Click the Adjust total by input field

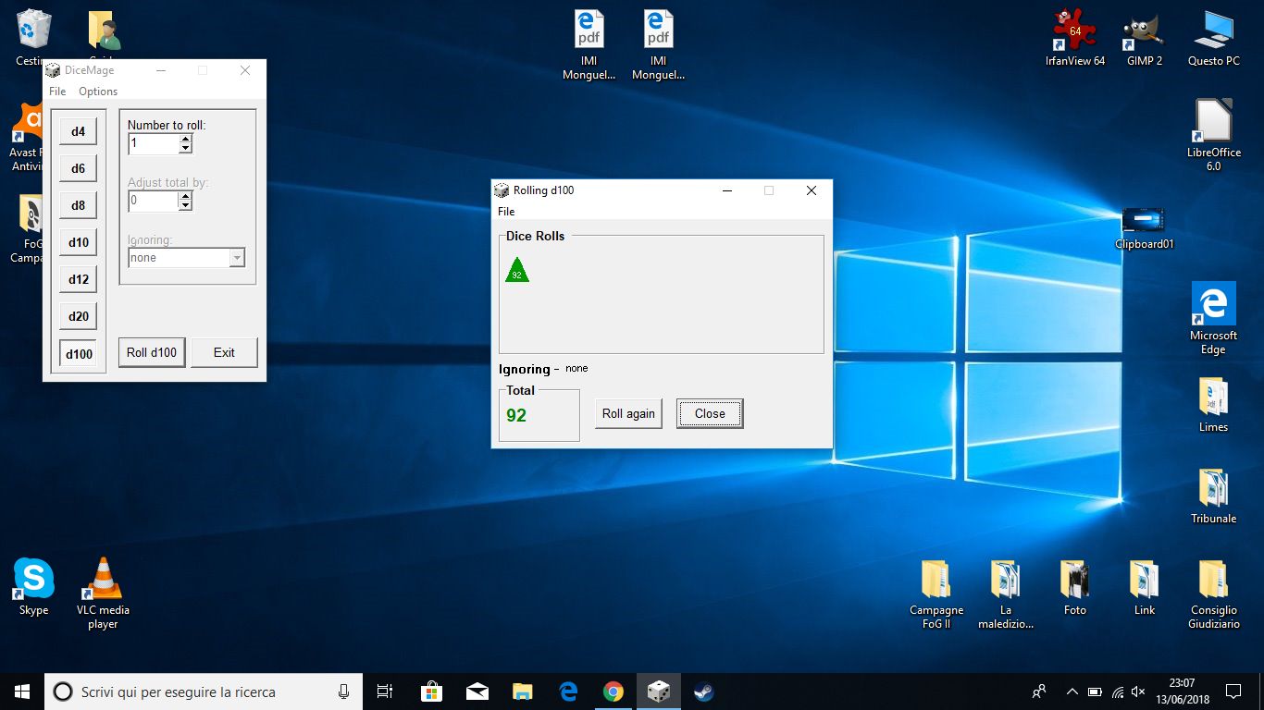(153, 201)
